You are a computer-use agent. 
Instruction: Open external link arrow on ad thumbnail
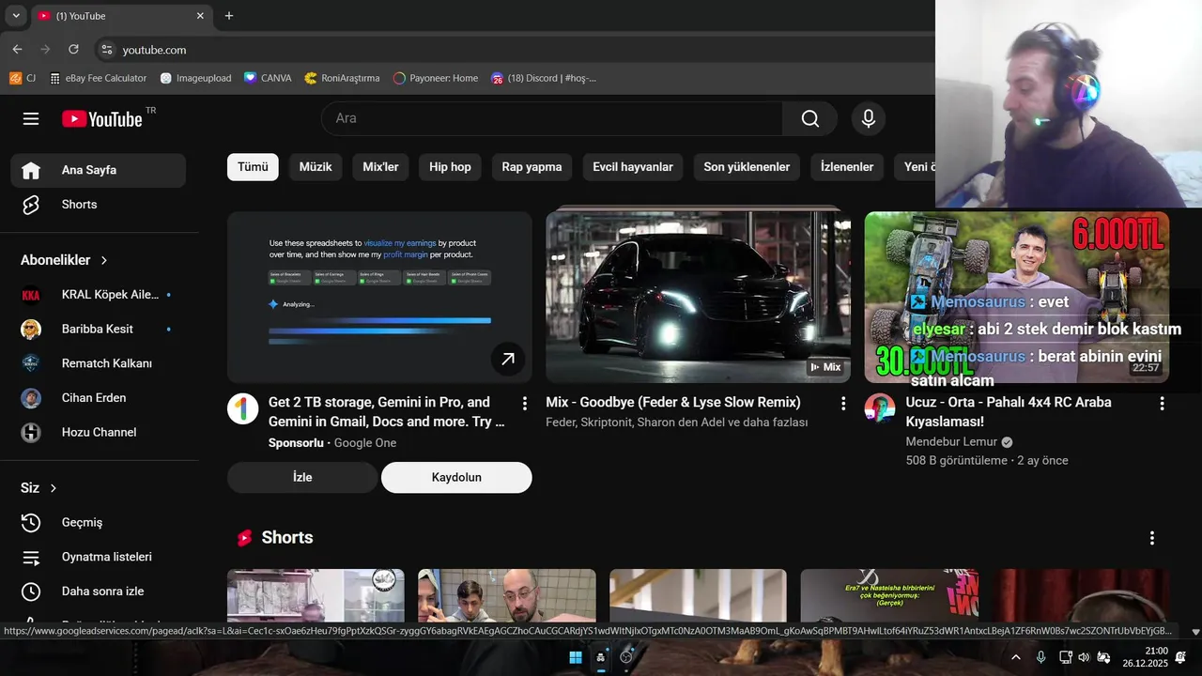click(508, 359)
